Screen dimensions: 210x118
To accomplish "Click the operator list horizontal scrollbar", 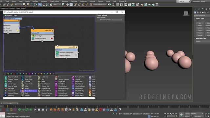I will (55, 98).
